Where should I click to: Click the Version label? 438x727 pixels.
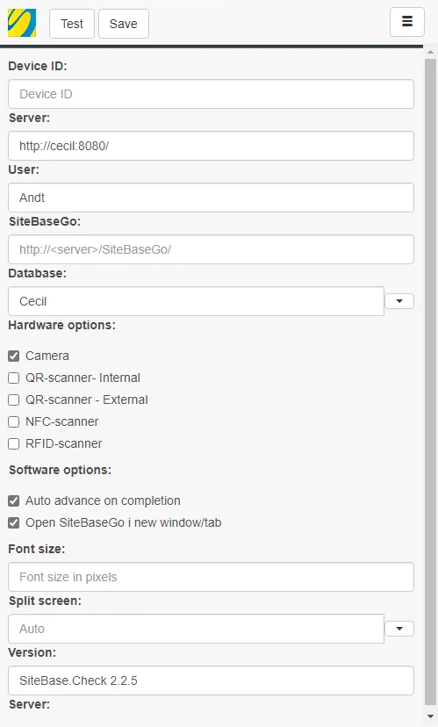tap(32, 652)
